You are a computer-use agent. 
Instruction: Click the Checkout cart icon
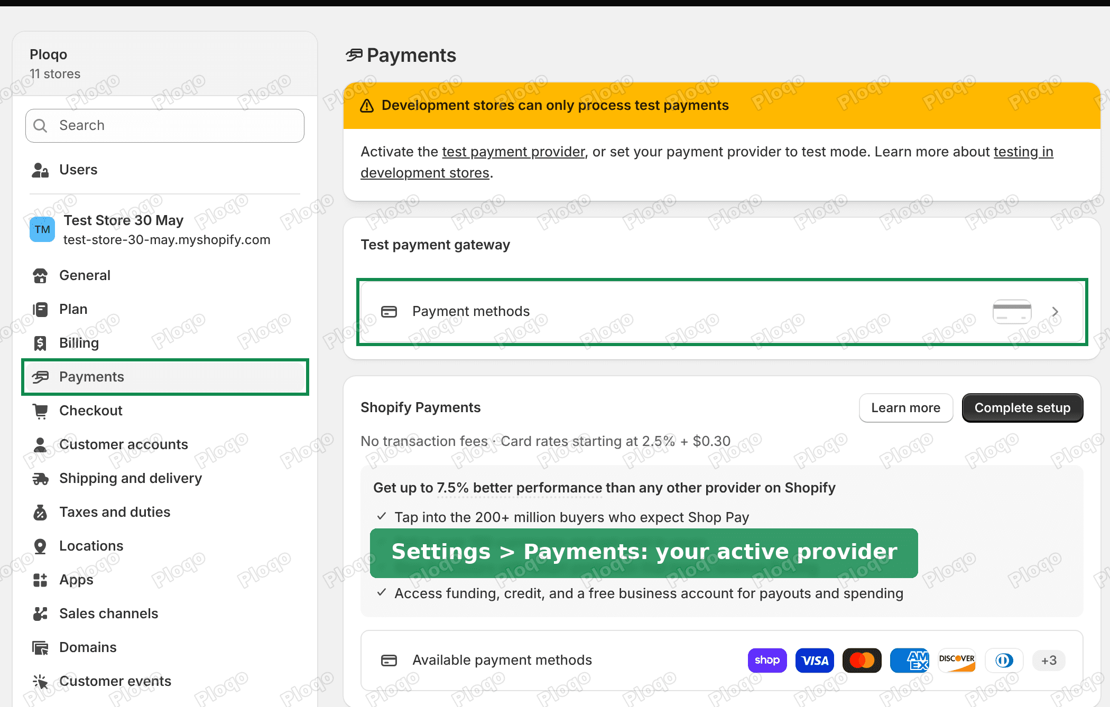[x=40, y=411]
